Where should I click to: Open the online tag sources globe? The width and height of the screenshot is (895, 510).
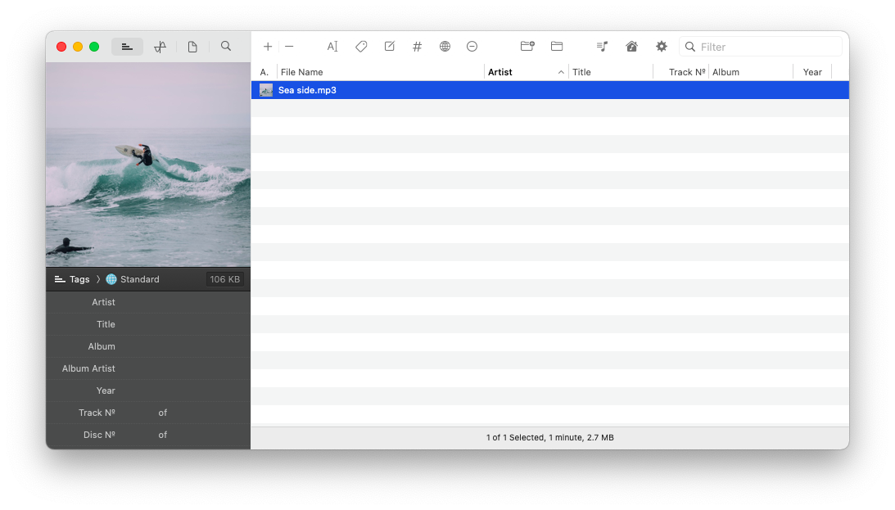[x=445, y=47]
